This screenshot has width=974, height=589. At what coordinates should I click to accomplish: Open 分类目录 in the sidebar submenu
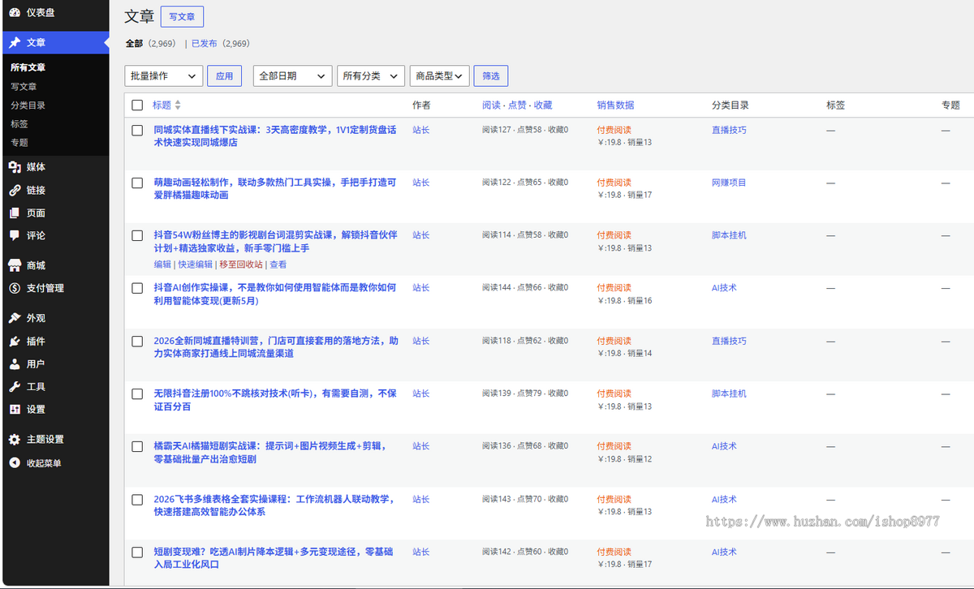click(28, 105)
